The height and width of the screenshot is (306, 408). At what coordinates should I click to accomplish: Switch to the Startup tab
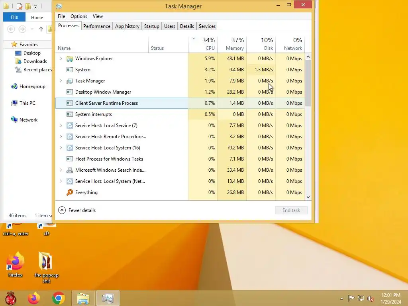click(152, 26)
